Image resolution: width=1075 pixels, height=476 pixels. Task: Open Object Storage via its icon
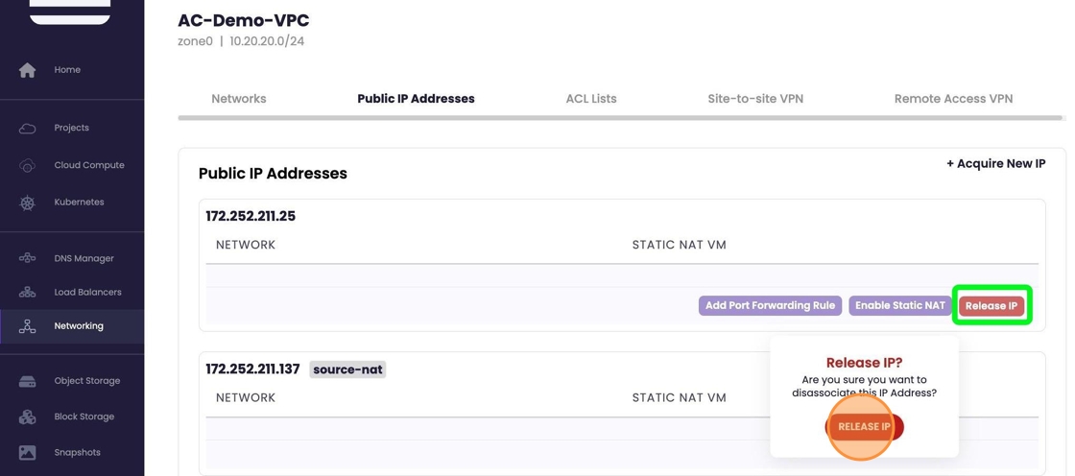tap(28, 381)
